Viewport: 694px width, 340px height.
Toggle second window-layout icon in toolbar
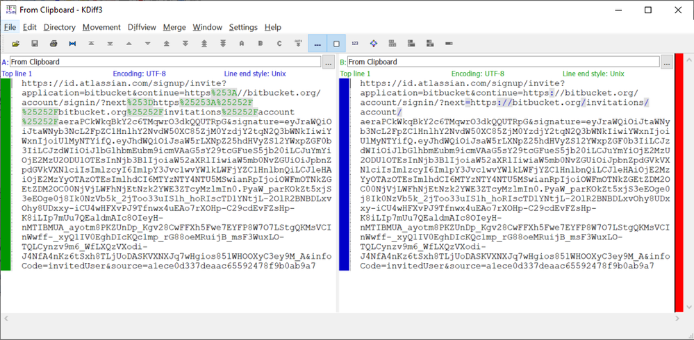pyautogui.click(x=411, y=44)
